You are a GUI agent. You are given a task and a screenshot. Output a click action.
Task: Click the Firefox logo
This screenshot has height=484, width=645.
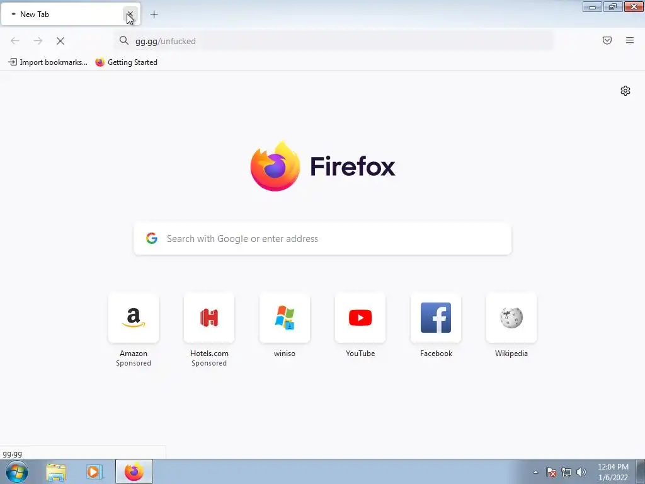(323, 166)
